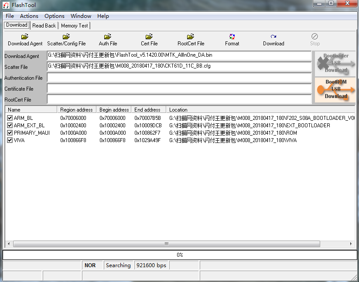Click the Download Agent path field

179,55
